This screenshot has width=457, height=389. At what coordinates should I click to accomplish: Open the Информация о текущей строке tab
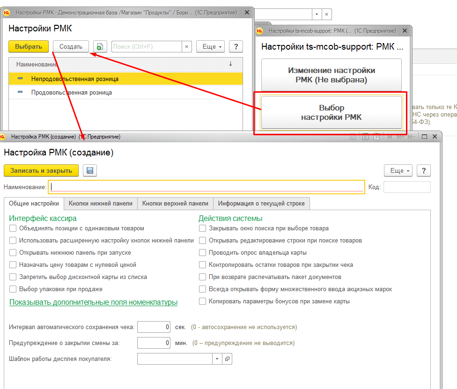tap(261, 203)
